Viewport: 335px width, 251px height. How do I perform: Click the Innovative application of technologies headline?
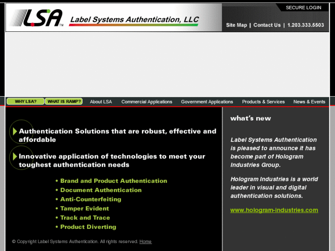pyautogui.click(x=112, y=160)
